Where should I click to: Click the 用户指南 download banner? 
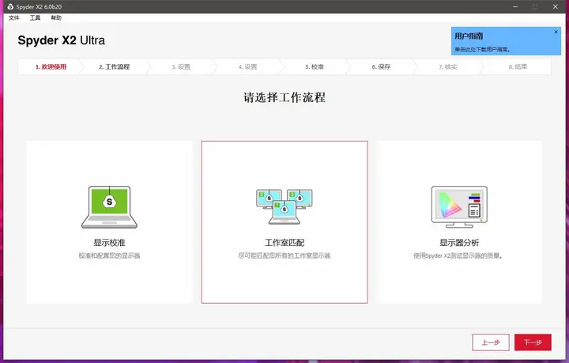(x=506, y=41)
